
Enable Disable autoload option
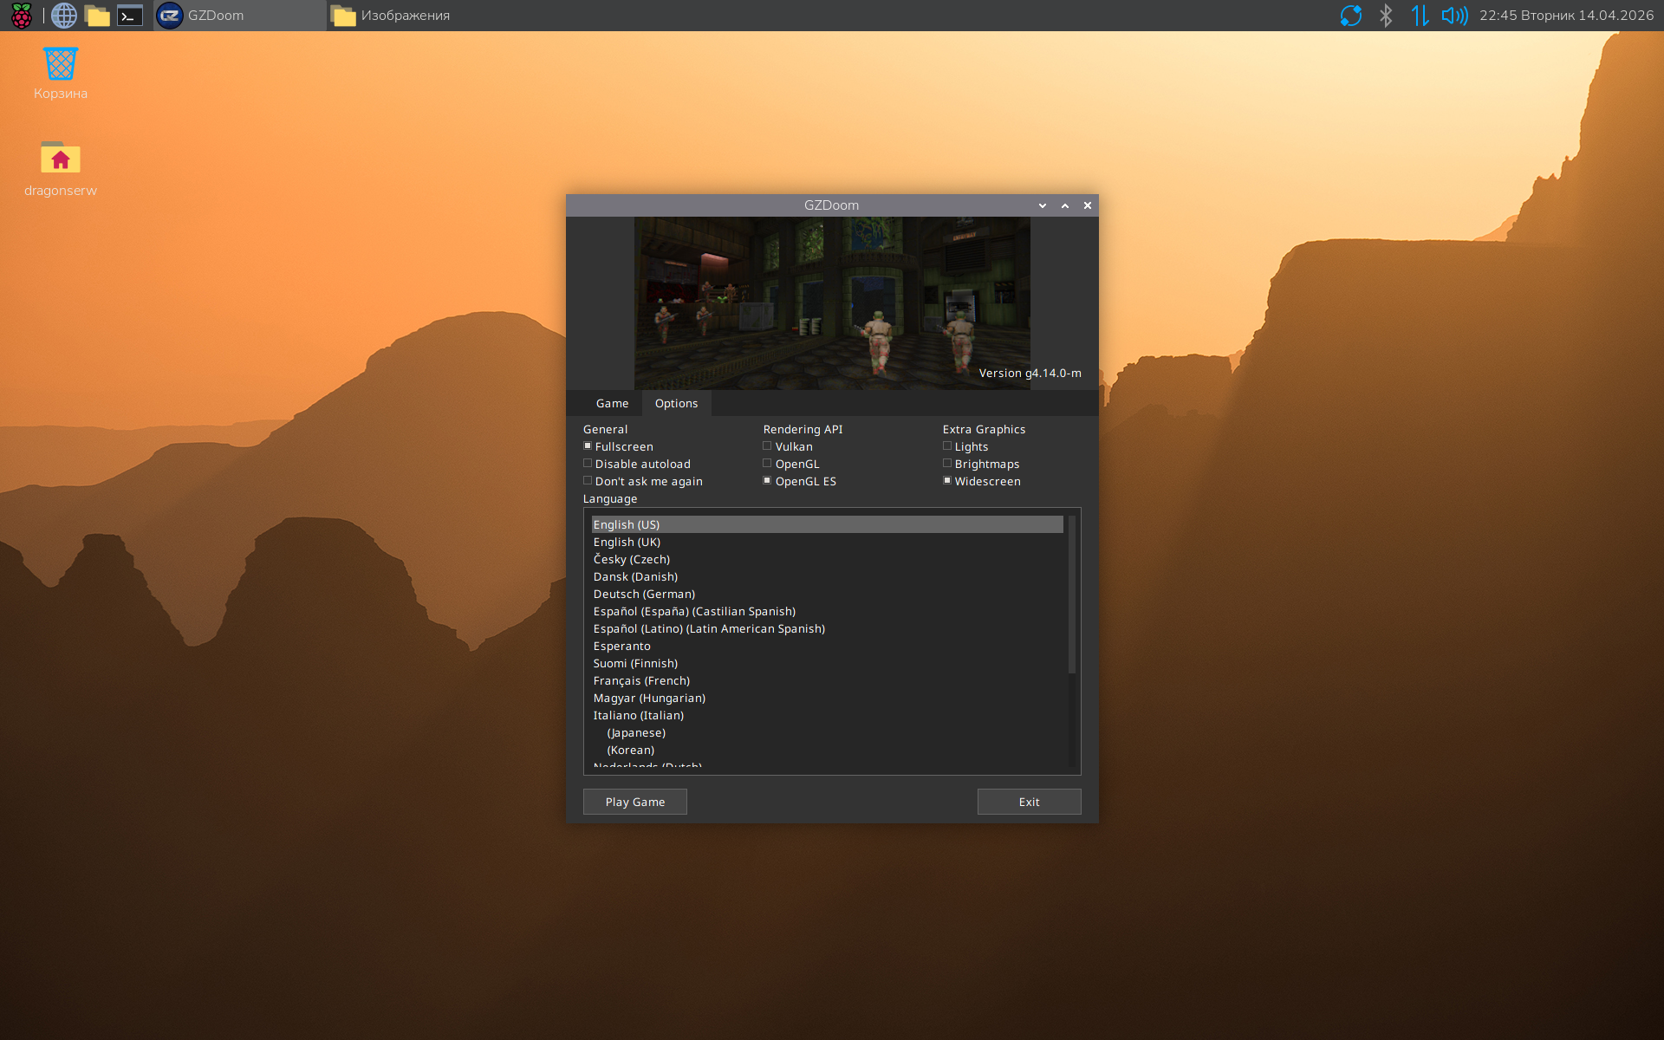tap(588, 464)
